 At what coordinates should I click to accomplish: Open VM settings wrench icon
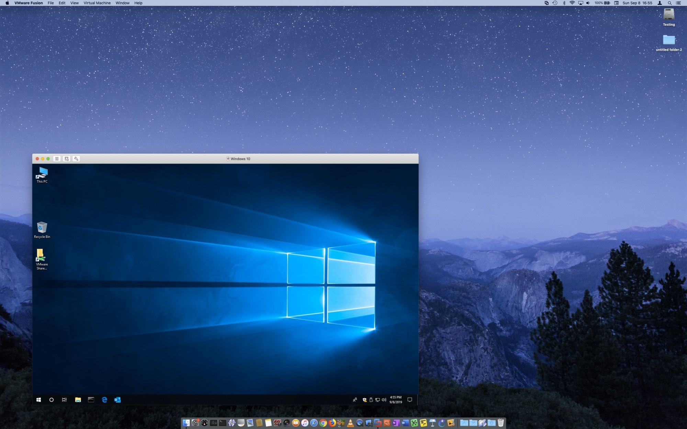(x=76, y=159)
